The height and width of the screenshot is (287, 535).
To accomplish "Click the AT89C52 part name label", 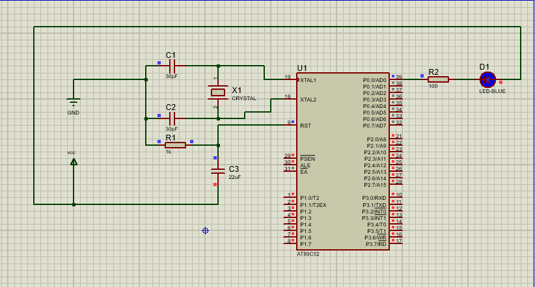I will click(308, 254).
